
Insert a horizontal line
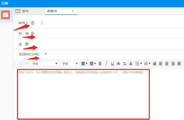pos(131,64)
